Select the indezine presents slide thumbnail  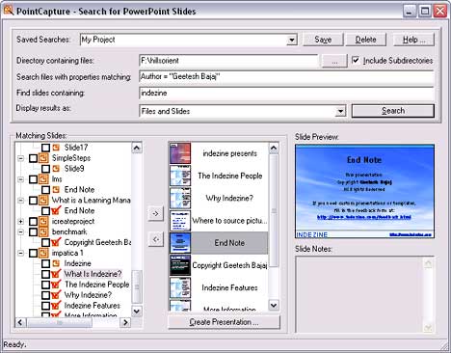(180, 153)
